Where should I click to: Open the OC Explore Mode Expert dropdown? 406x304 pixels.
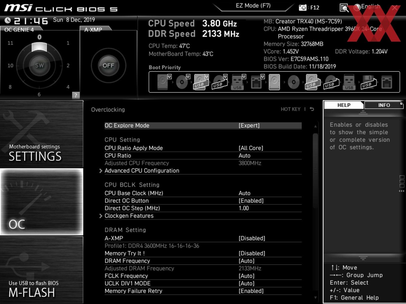249,125
